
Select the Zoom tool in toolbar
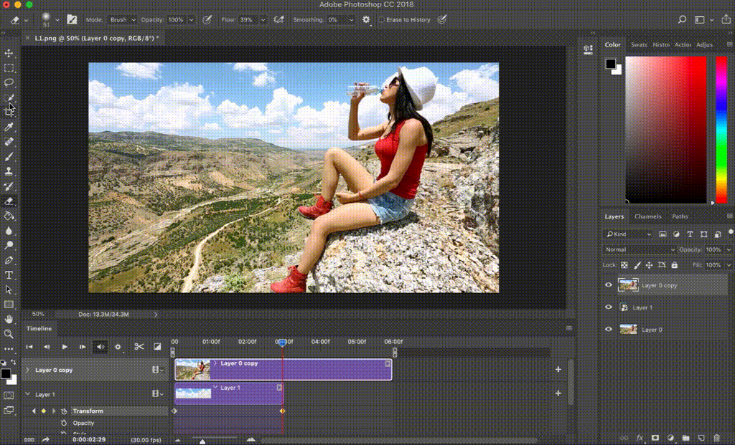pos(9,334)
